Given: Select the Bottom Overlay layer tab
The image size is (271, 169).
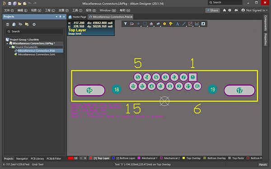Looking at the screenshot, I should [x=215, y=158].
